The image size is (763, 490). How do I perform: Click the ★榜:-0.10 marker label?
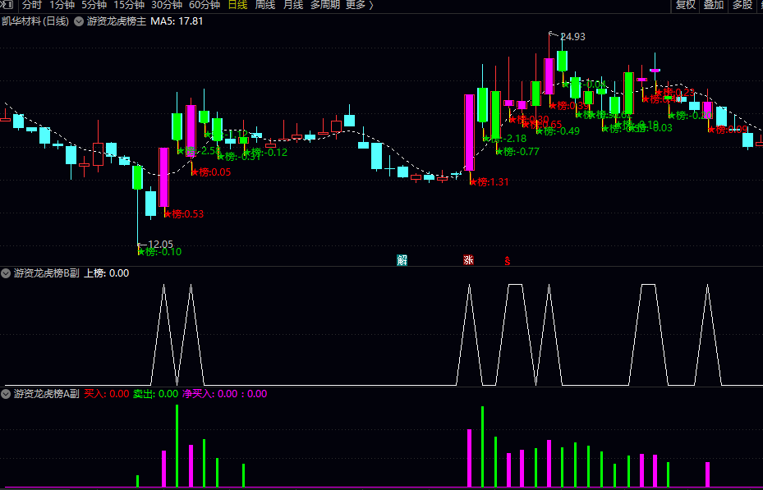160,252
